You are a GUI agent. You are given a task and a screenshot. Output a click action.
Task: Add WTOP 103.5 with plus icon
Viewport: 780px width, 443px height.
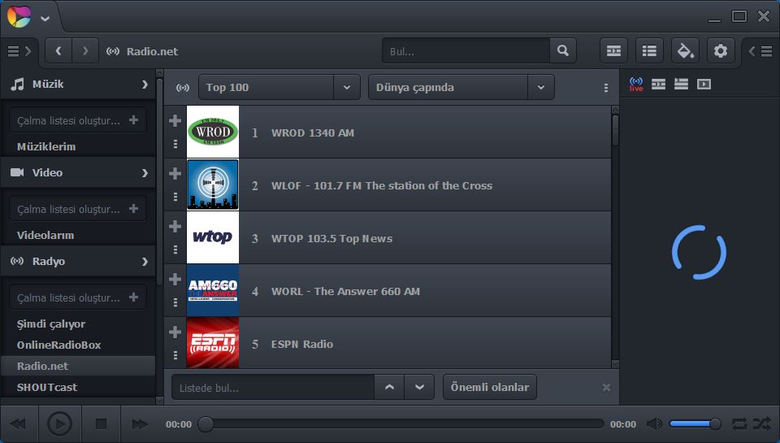pos(175,226)
